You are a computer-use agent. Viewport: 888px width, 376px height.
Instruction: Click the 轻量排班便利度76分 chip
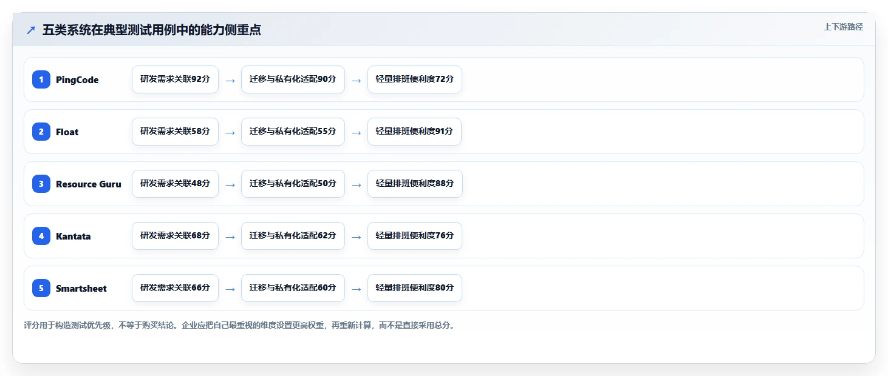point(415,236)
